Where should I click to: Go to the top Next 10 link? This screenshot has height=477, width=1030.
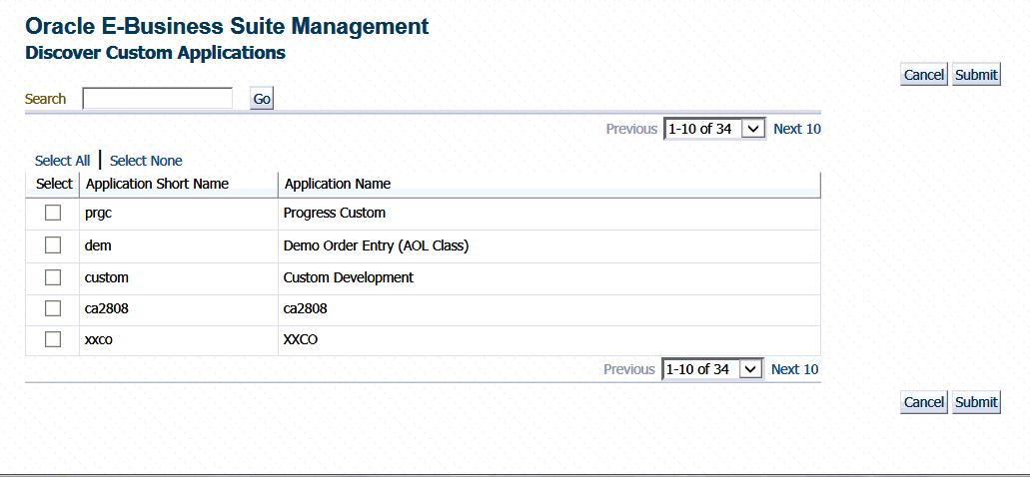(x=797, y=129)
